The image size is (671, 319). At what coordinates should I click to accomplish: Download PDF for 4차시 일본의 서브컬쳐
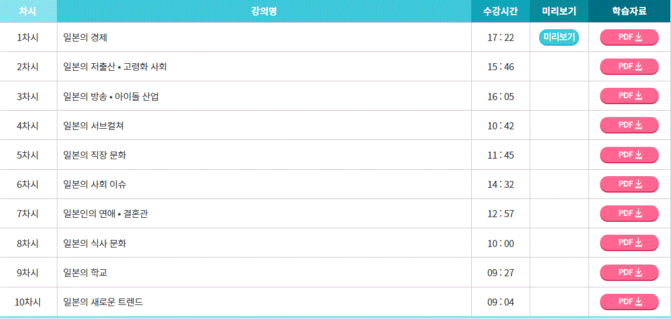629,125
